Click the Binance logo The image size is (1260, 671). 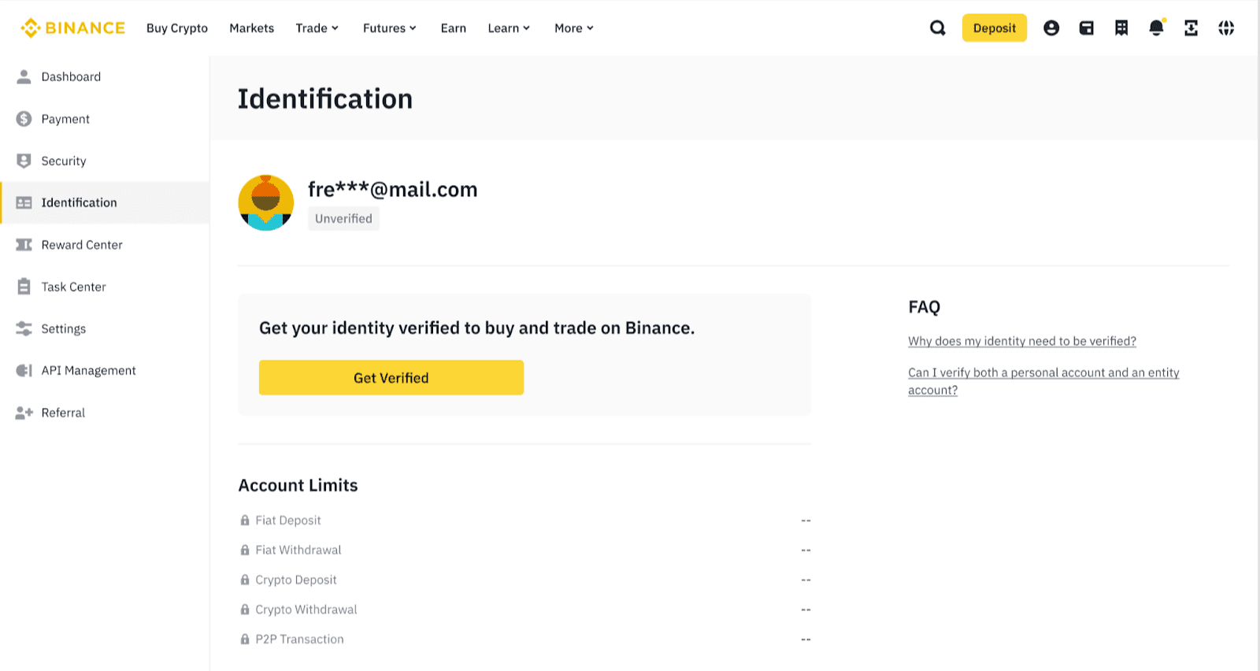[x=72, y=28]
